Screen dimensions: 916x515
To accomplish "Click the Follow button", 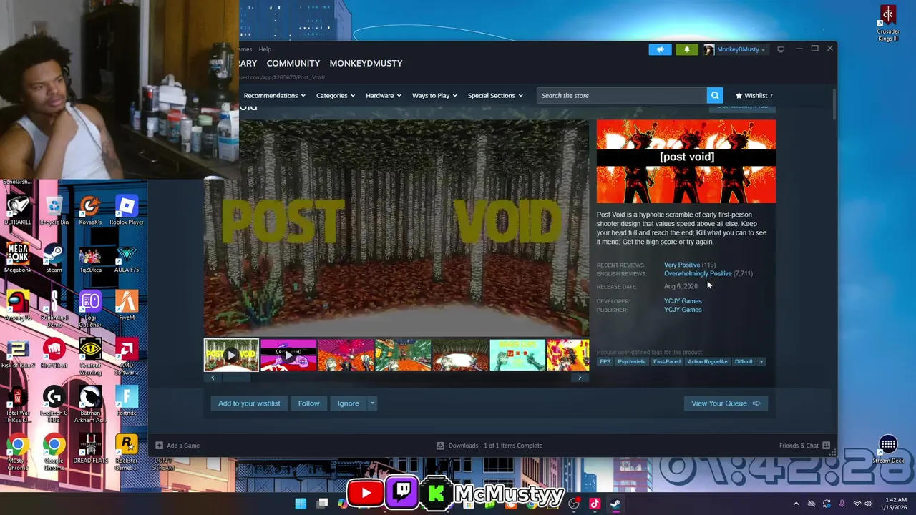I will tap(308, 403).
